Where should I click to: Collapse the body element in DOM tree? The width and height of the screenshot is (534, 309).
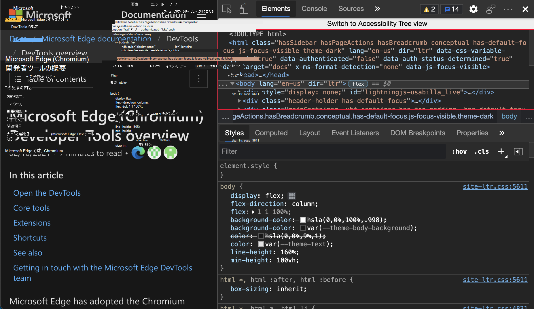[x=232, y=84]
